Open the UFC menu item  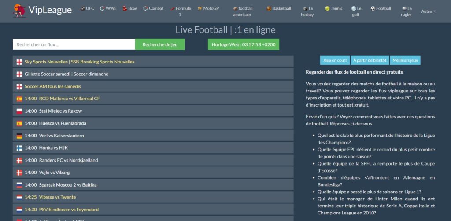point(87,9)
